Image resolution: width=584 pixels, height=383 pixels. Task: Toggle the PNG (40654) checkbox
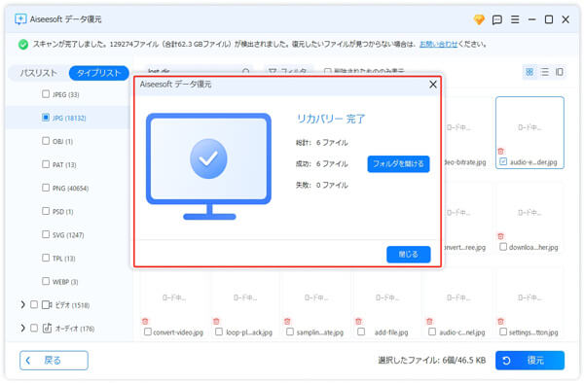click(46, 188)
